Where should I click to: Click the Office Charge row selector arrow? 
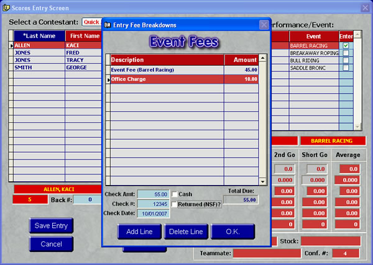[108, 79]
